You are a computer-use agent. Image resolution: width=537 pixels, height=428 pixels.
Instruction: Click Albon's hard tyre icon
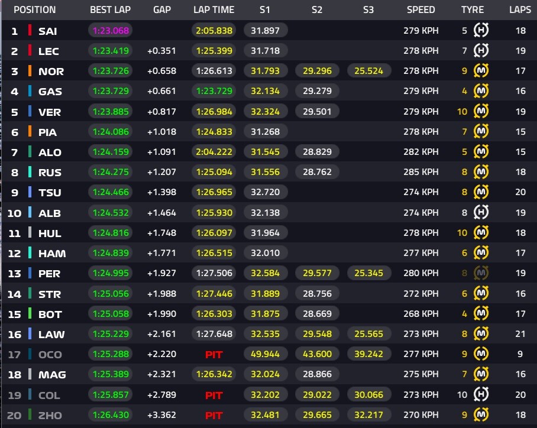point(481,213)
